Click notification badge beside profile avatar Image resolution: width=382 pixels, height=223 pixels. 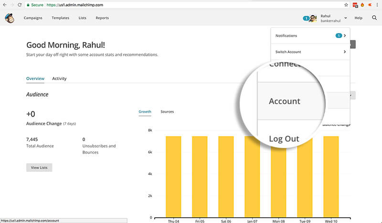pos(306,18)
